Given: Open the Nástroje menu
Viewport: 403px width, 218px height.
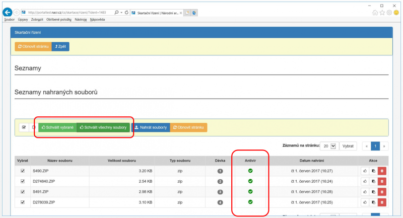Looking at the screenshot, I should click(81, 20).
